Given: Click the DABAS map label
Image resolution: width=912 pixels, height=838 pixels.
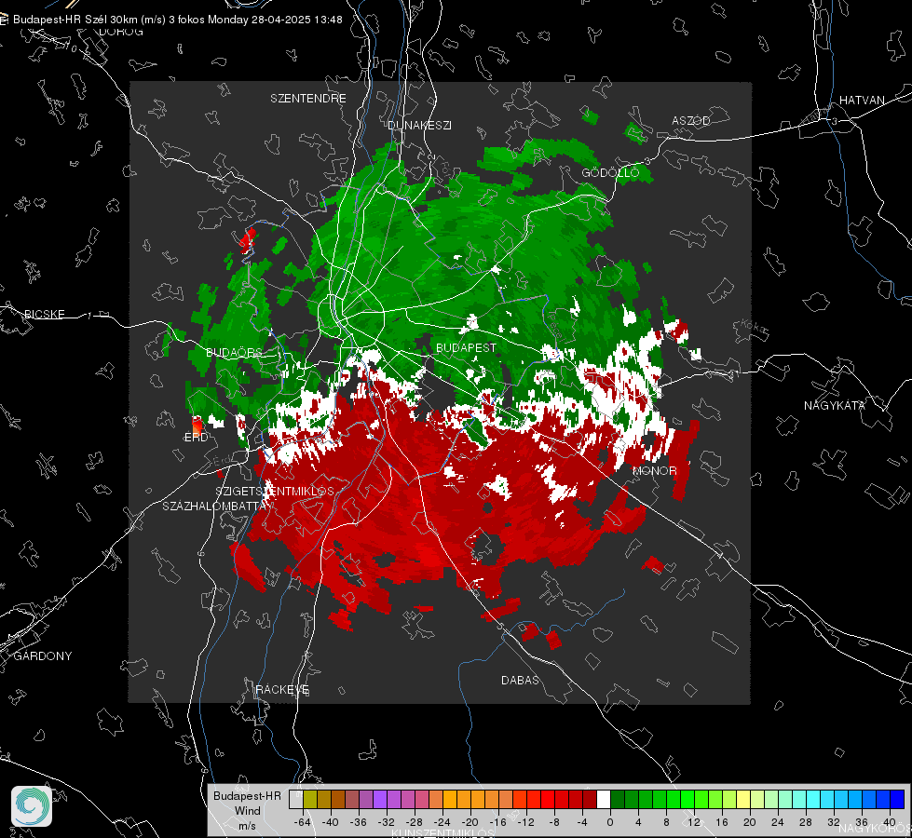Looking at the screenshot, I should [x=520, y=680].
